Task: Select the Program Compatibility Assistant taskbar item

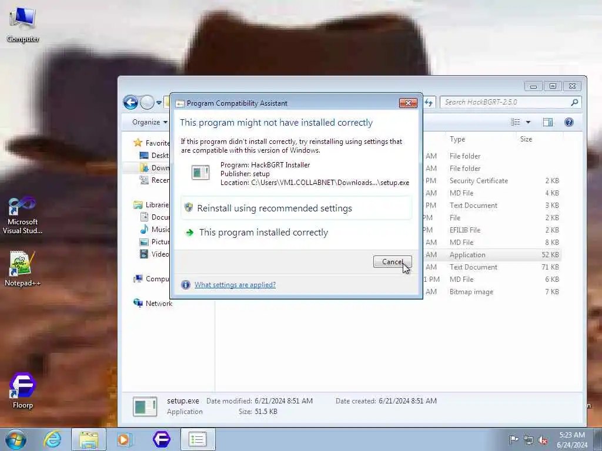Action: pos(198,439)
